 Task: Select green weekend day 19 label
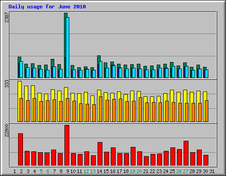(x=132, y=171)
